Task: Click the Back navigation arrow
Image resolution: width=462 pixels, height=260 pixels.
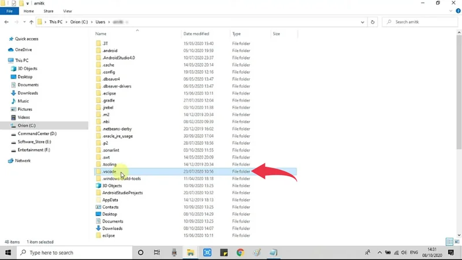Action: pos(6,22)
